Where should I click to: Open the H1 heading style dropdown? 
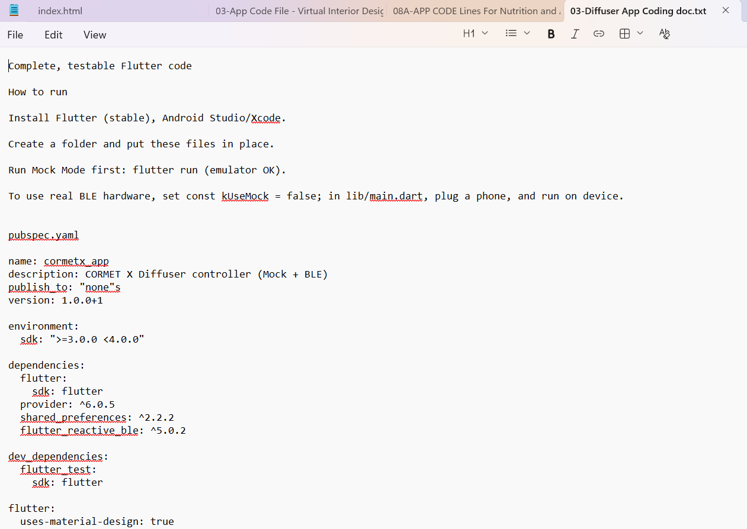[476, 34]
